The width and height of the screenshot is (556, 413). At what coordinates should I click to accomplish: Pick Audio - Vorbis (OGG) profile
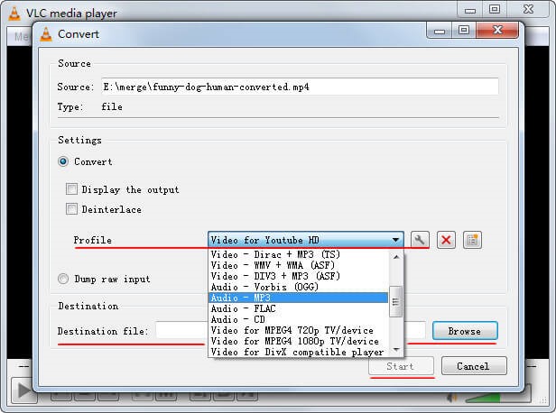(298, 287)
